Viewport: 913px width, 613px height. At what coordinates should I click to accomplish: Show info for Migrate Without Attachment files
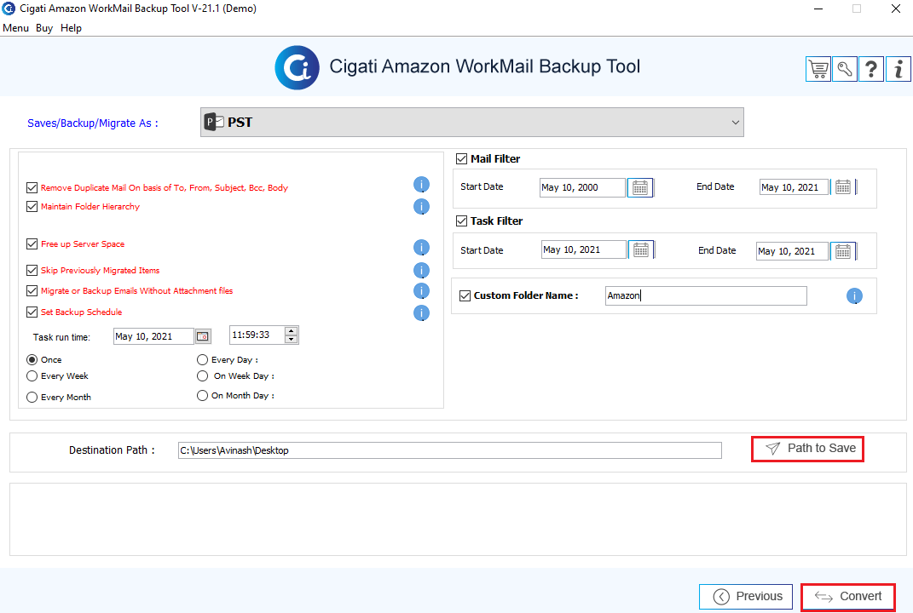[422, 291]
